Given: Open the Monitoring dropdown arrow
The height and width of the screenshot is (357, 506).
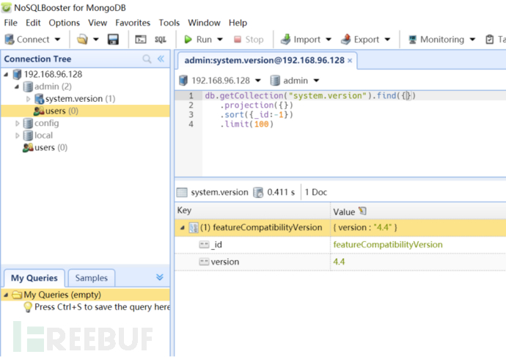Looking at the screenshot, I should click(x=472, y=40).
